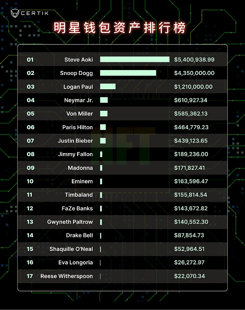245x310 pixels.
Task: Click the Madonna name label
Action: (80, 168)
